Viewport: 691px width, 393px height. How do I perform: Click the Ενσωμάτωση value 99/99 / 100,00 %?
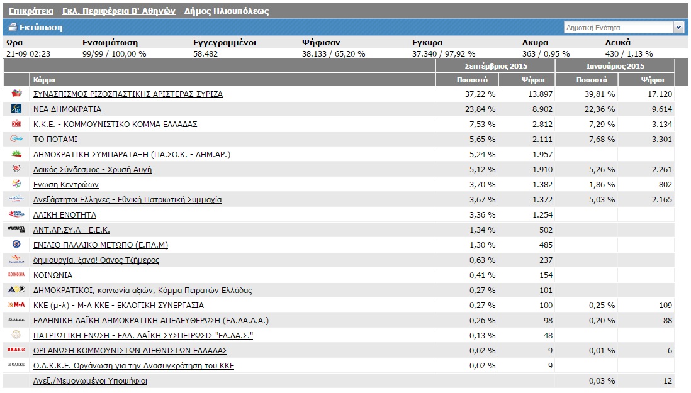point(114,53)
